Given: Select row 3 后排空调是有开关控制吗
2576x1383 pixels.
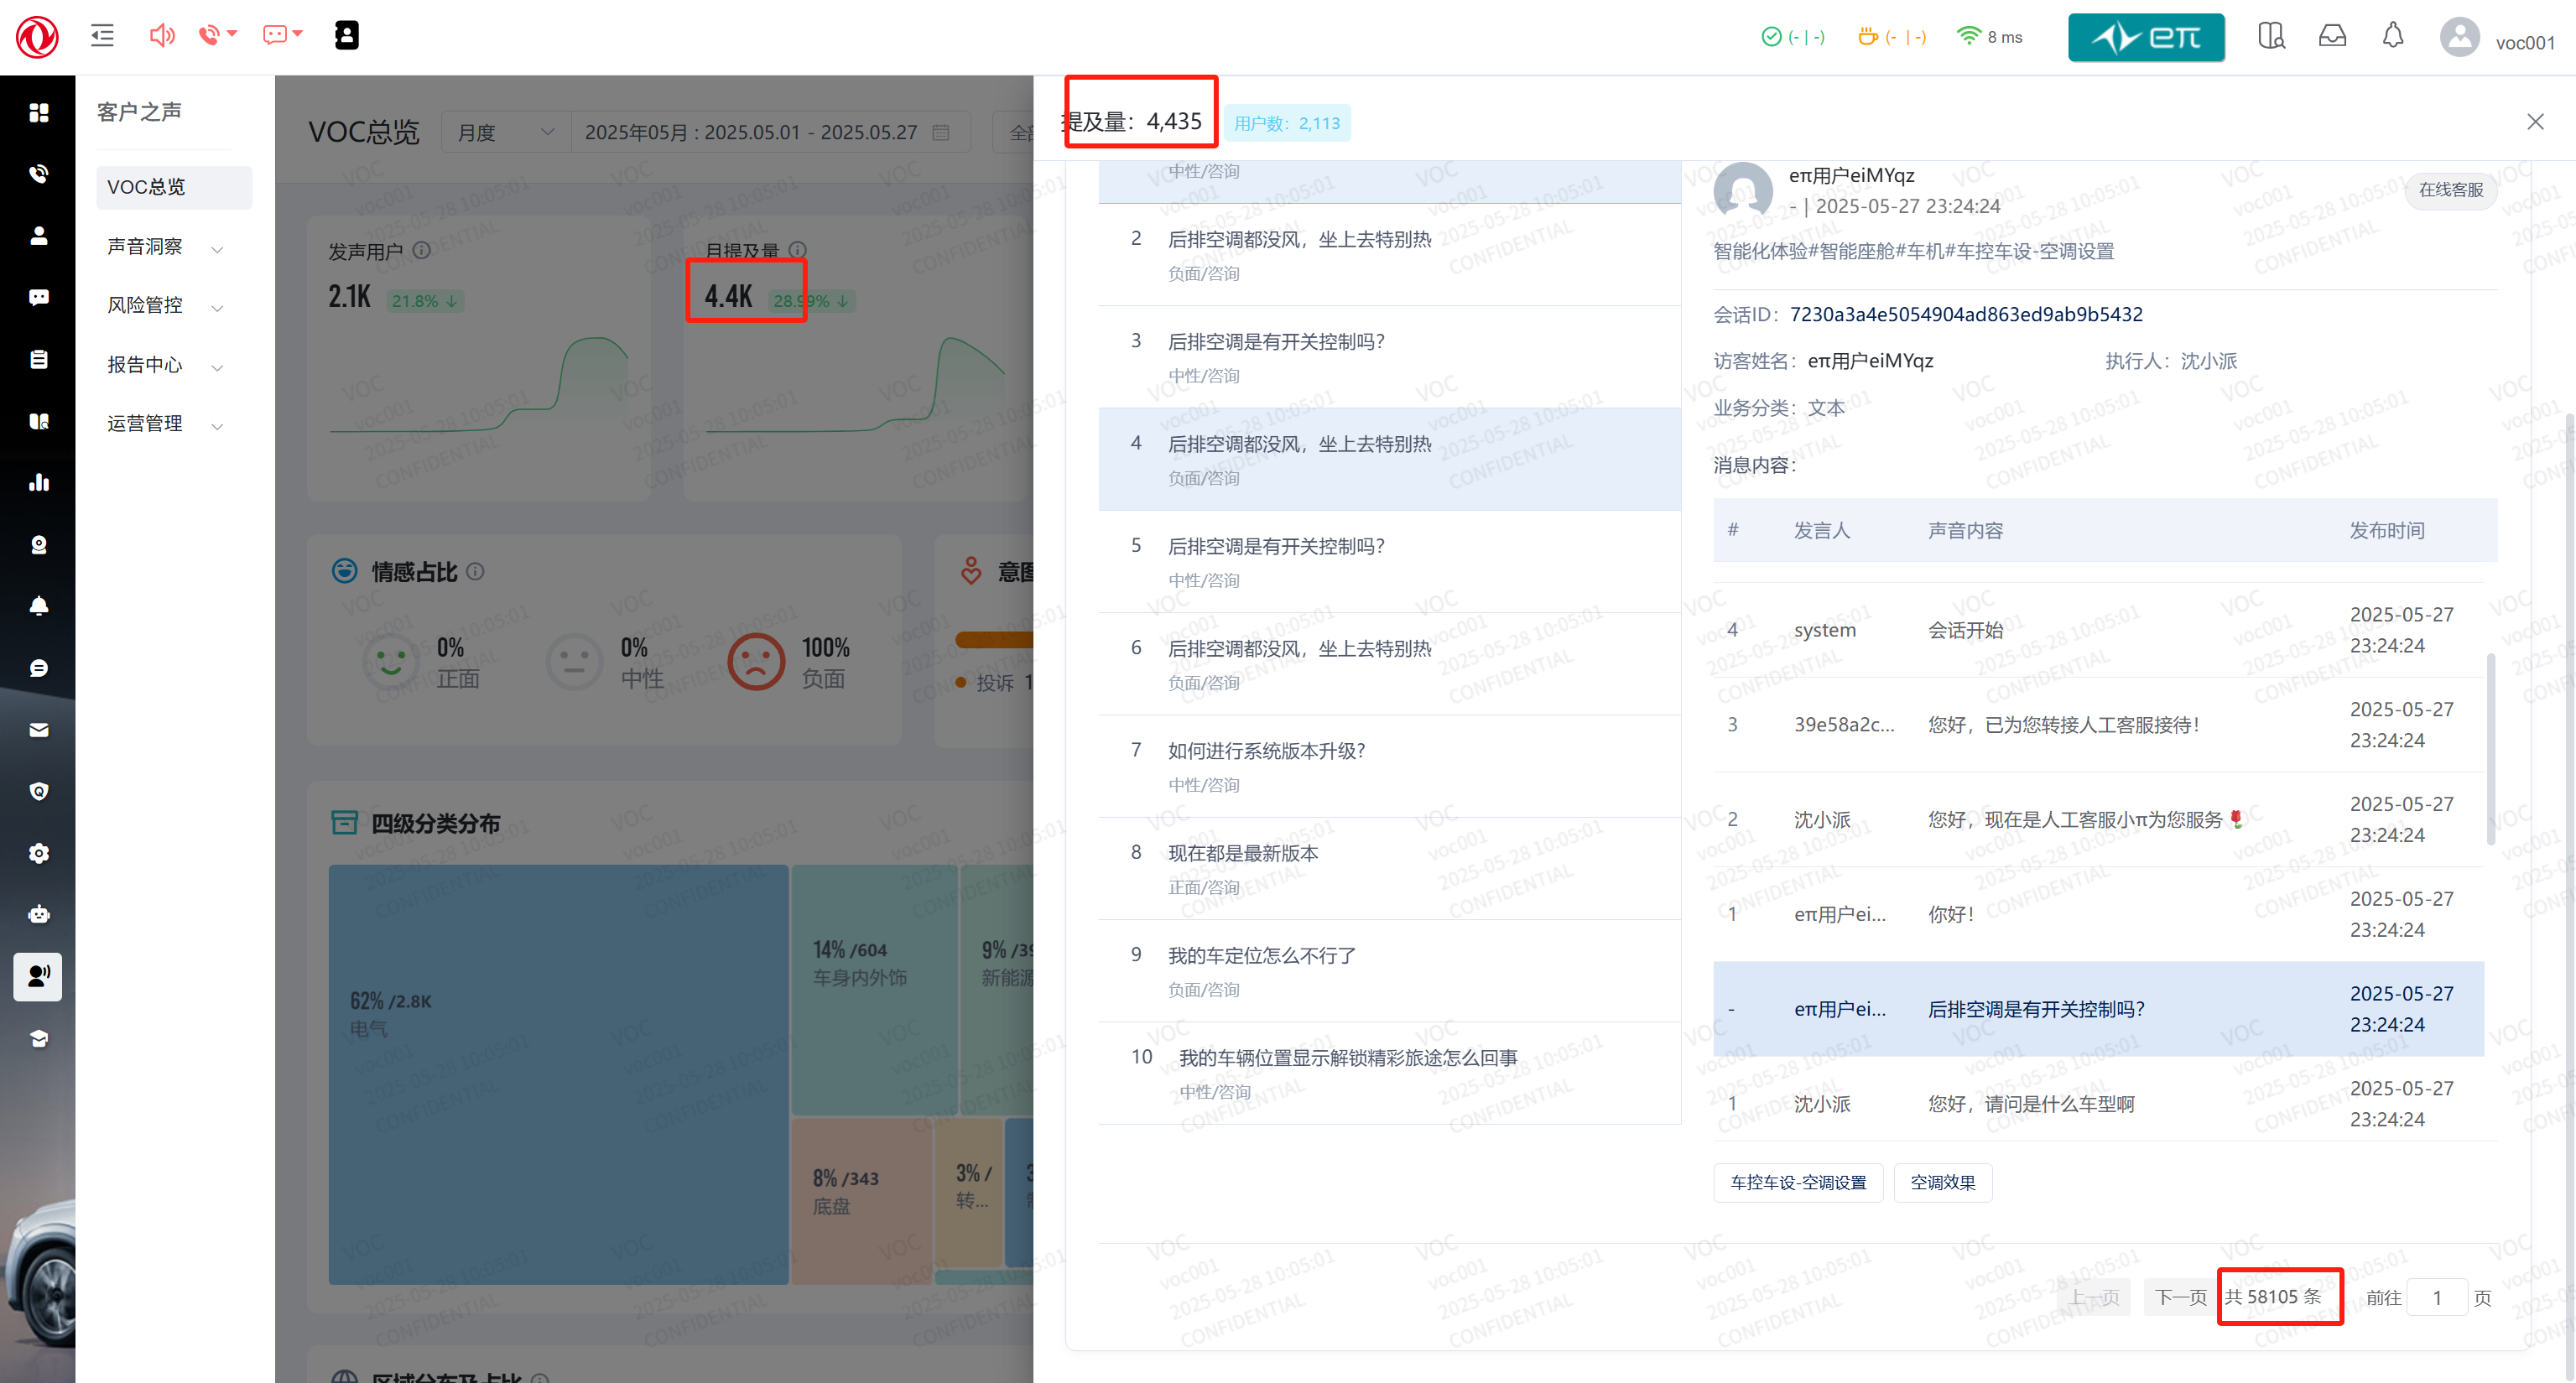Looking at the screenshot, I should tap(1389, 357).
